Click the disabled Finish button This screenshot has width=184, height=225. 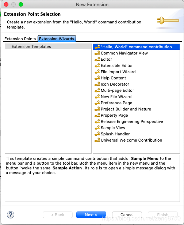click(x=163, y=215)
